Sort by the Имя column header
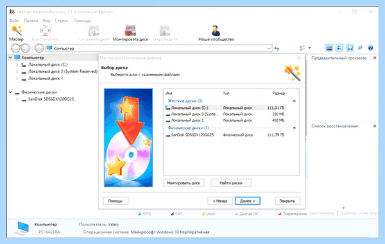Screen dimensions: 385x244 tap(169, 94)
